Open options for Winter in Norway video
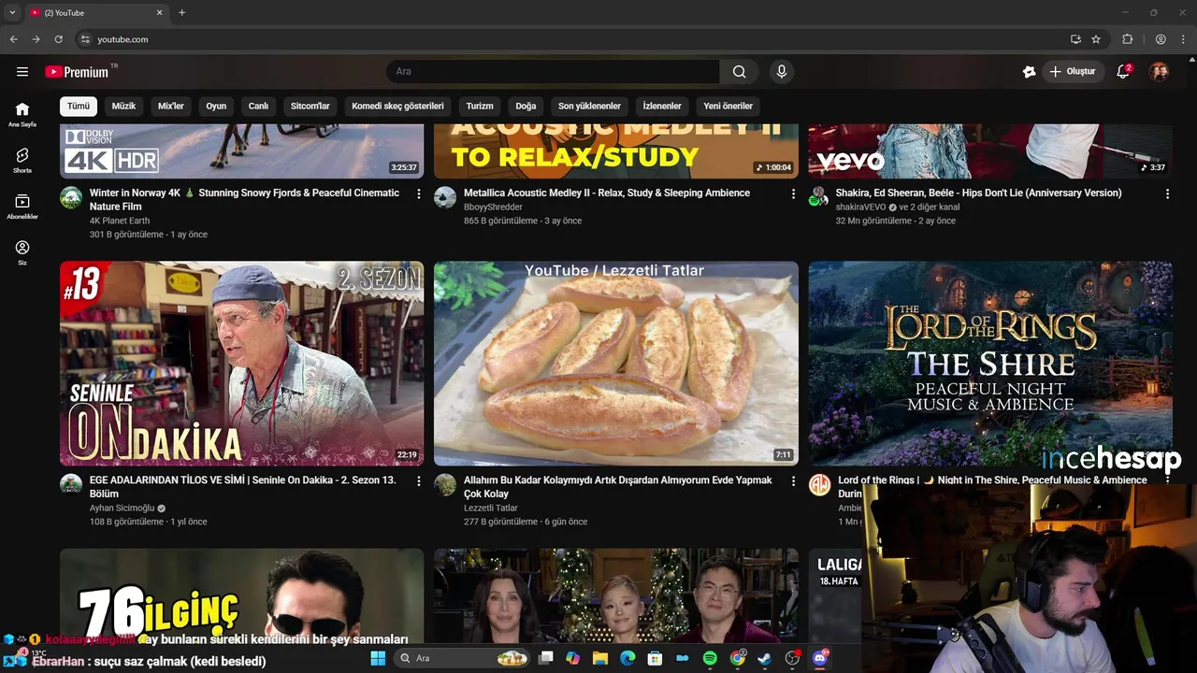The width and height of the screenshot is (1197, 673). (x=418, y=193)
